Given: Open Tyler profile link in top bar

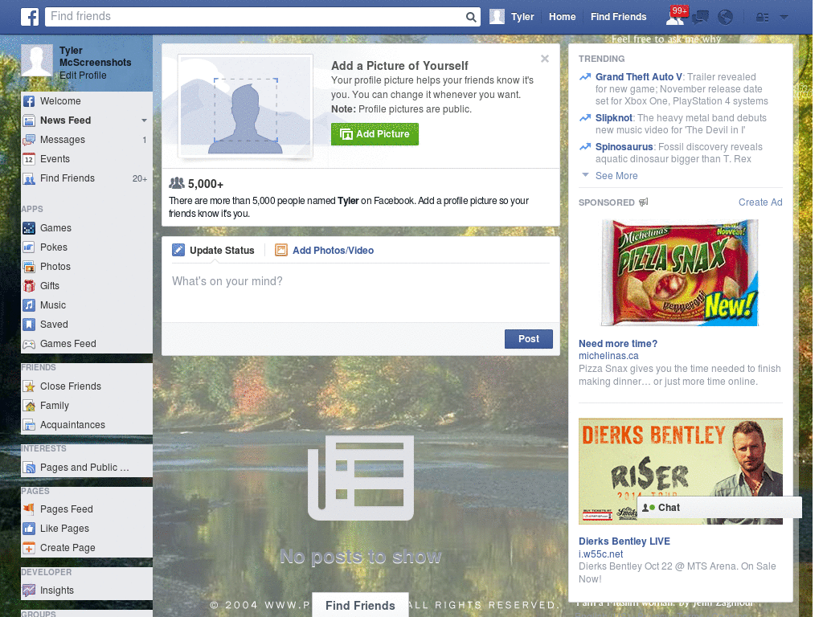Looking at the screenshot, I should point(522,17).
